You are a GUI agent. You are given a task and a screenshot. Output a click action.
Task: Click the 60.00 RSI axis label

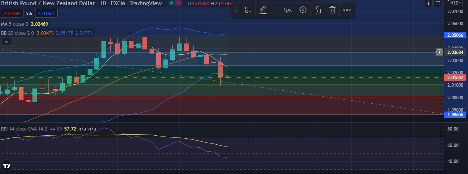coord(453,145)
